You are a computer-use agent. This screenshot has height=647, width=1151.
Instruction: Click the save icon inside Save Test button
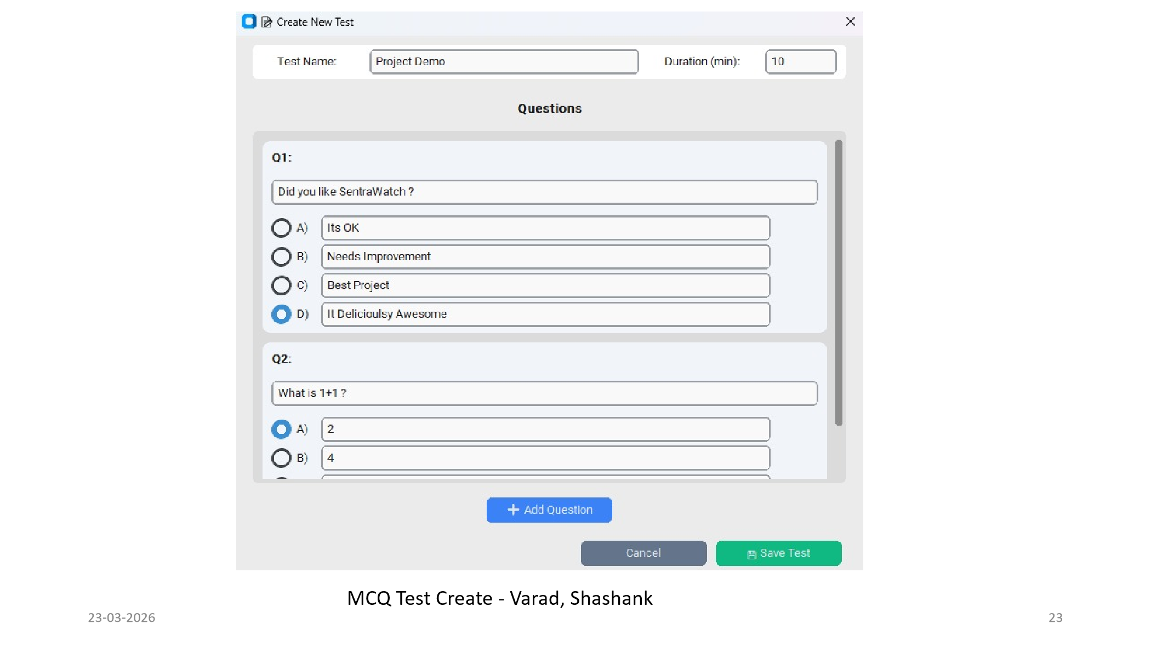[750, 553]
